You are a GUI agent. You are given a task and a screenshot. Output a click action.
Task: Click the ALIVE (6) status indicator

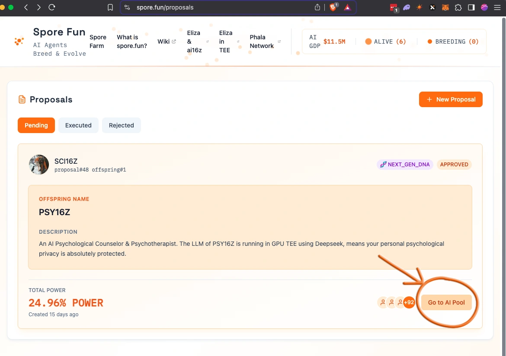coord(386,41)
